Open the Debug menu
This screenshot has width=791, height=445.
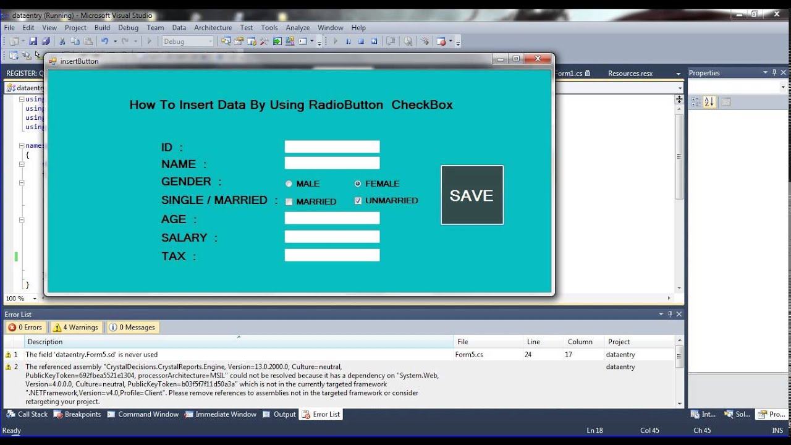pyautogui.click(x=129, y=28)
